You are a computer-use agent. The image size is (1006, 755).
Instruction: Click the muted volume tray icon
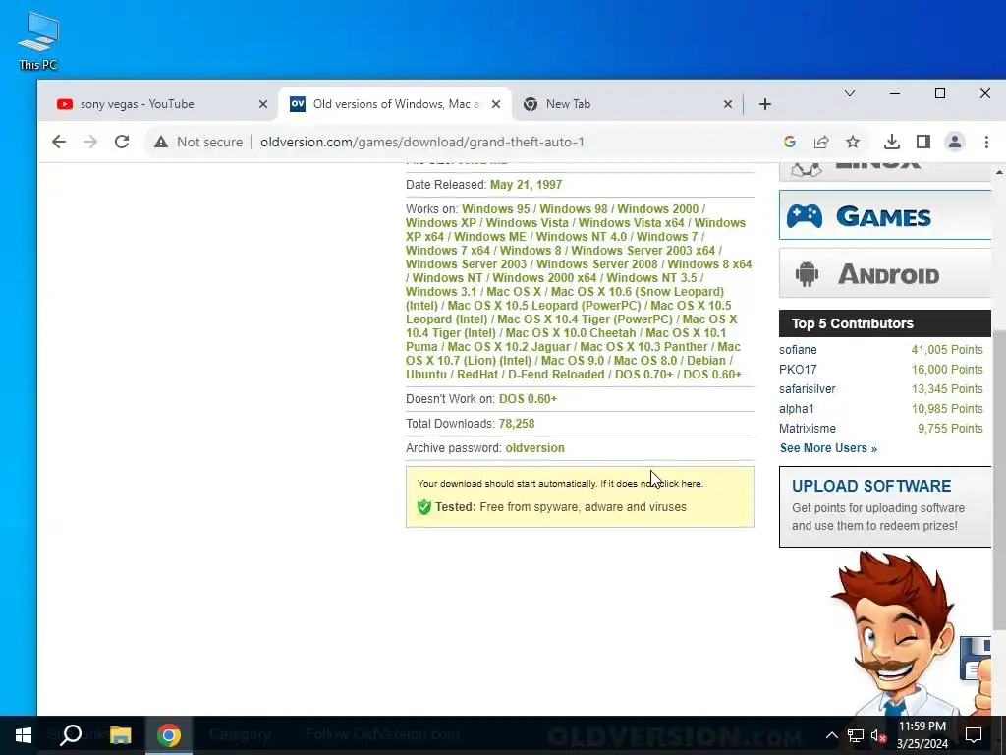pyautogui.click(x=878, y=735)
